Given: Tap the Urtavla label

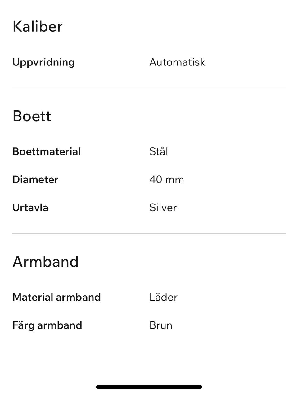Looking at the screenshot, I should tap(30, 208).
